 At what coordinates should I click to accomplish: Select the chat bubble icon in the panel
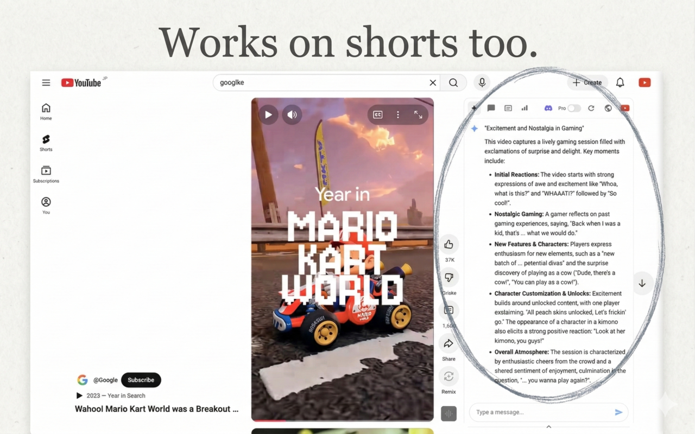[x=491, y=108]
